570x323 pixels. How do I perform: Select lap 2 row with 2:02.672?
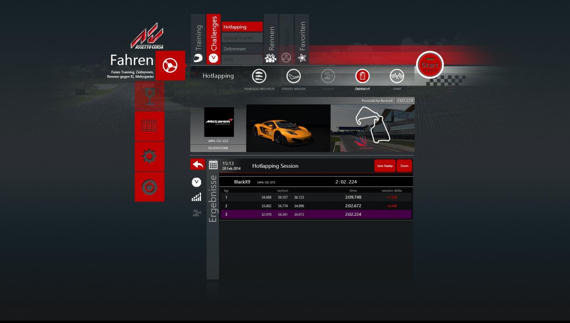coord(316,206)
